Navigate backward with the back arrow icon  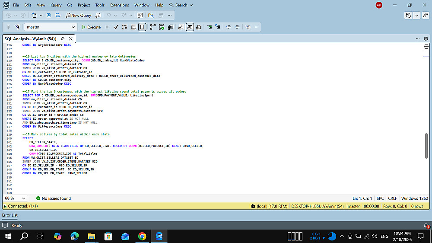point(9,16)
